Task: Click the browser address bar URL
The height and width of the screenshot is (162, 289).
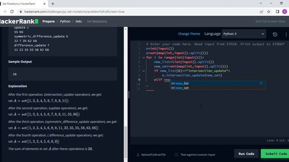Action: click(x=74, y=12)
